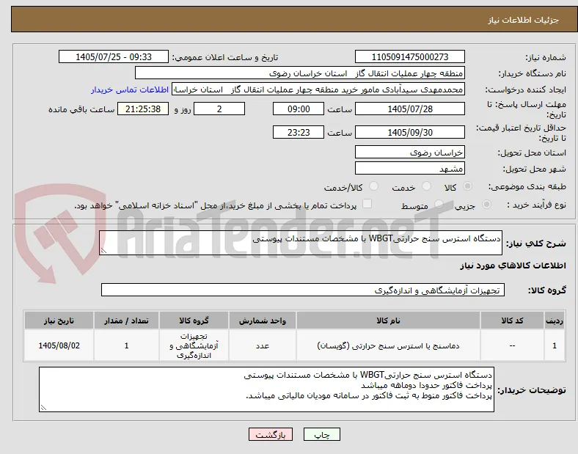Click the شماره نیاز label

546,57
